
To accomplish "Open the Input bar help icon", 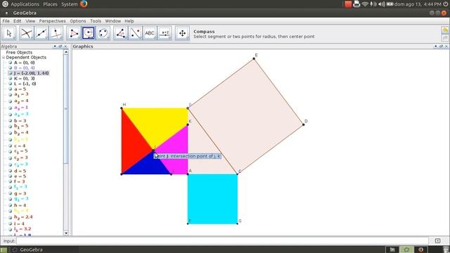I will pyautogui.click(x=437, y=240).
